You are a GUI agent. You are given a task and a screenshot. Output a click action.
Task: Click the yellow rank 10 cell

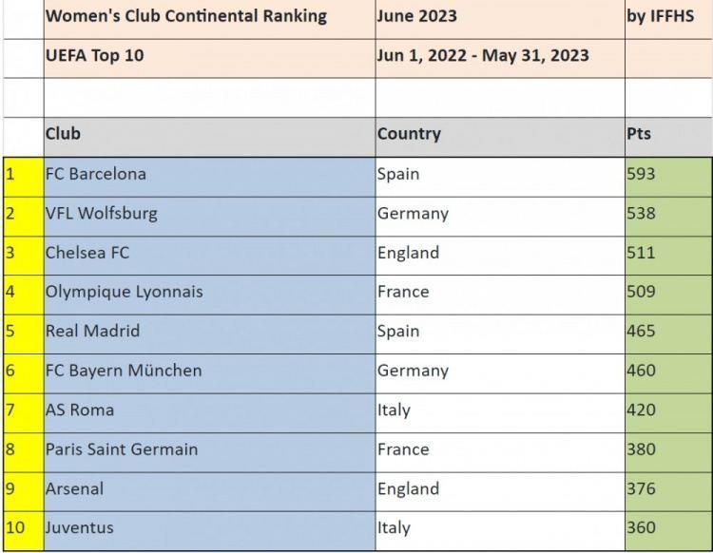22,528
